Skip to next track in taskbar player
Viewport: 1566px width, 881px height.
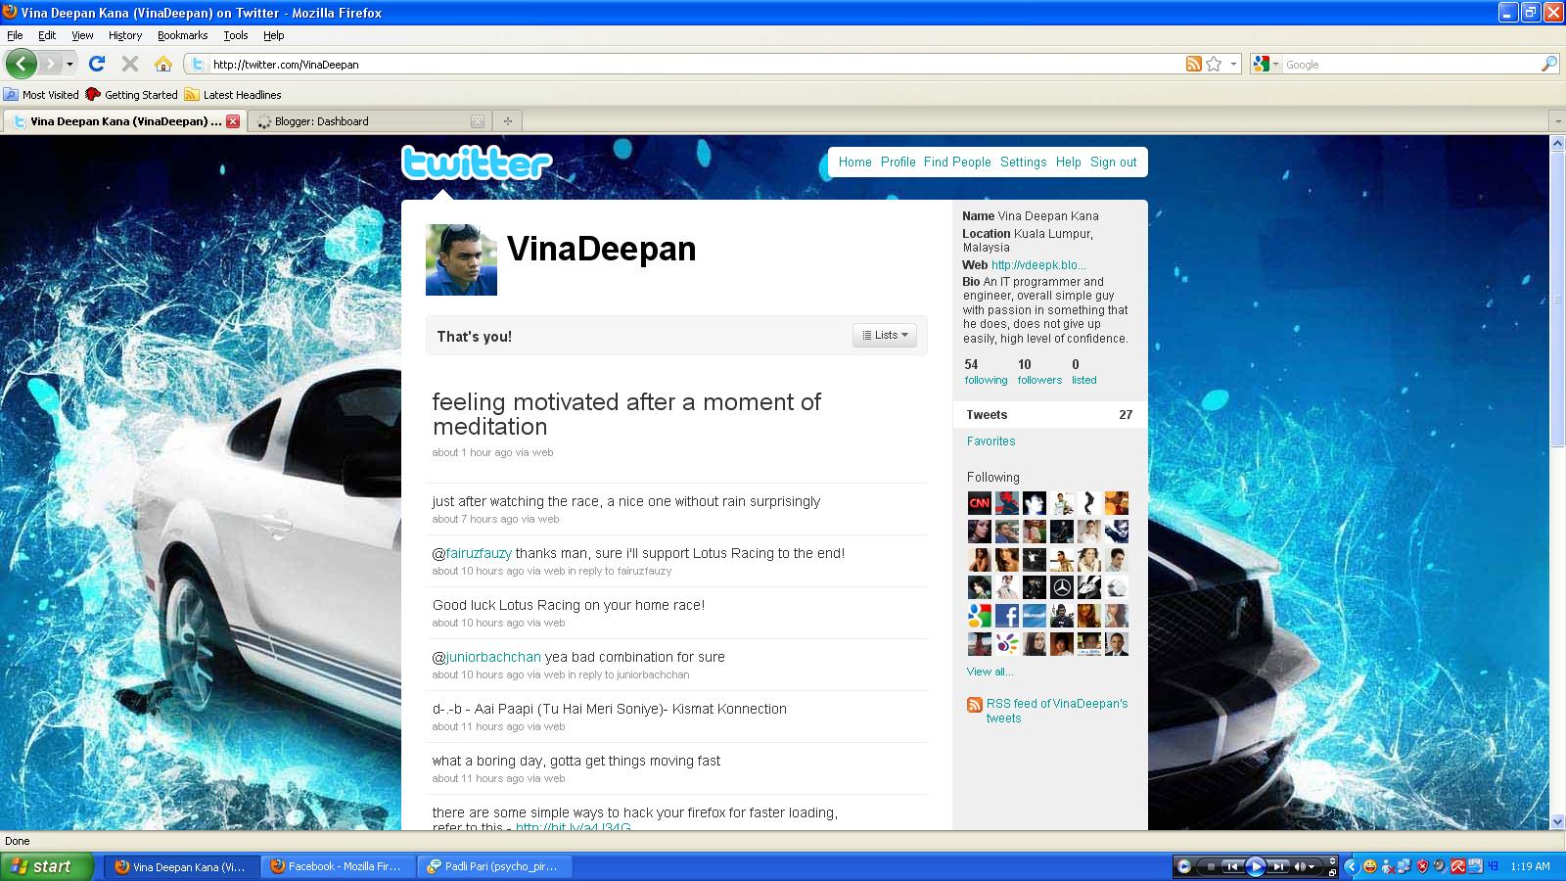[1278, 866]
